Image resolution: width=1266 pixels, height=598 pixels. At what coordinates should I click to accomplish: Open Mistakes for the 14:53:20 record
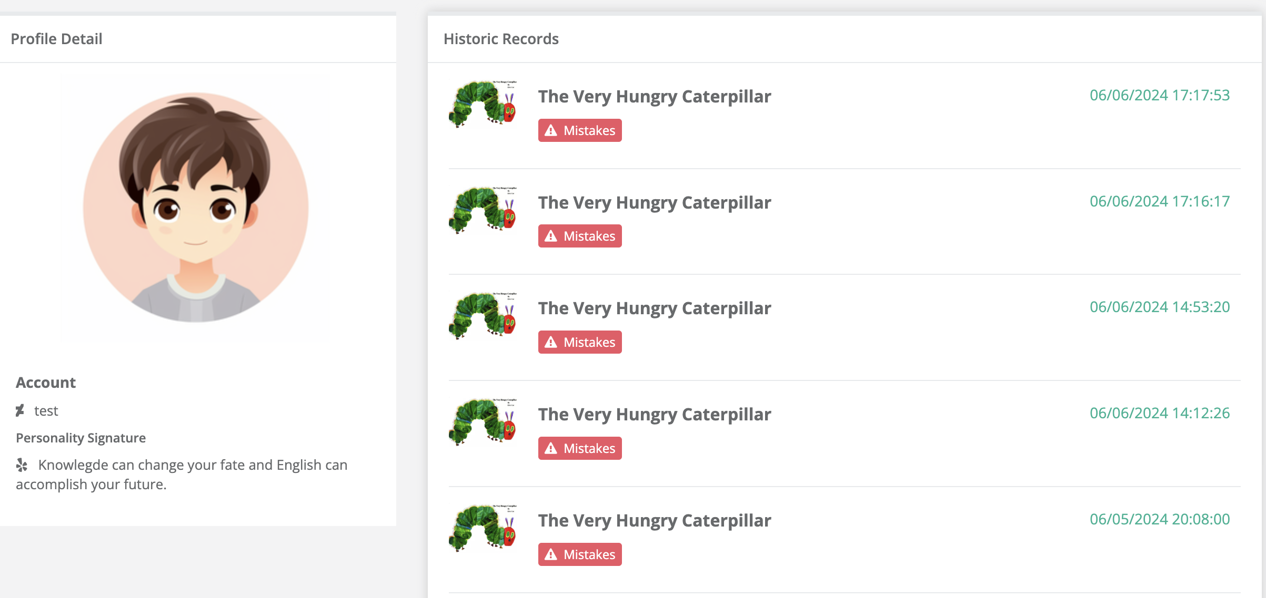pos(580,342)
